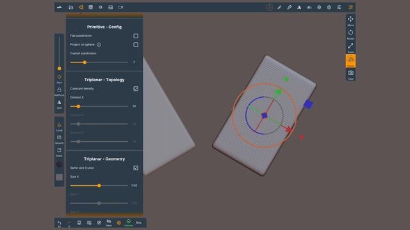Click the red arrow gizmo handle
This screenshot has width=410, height=230.
pos(288,129)
